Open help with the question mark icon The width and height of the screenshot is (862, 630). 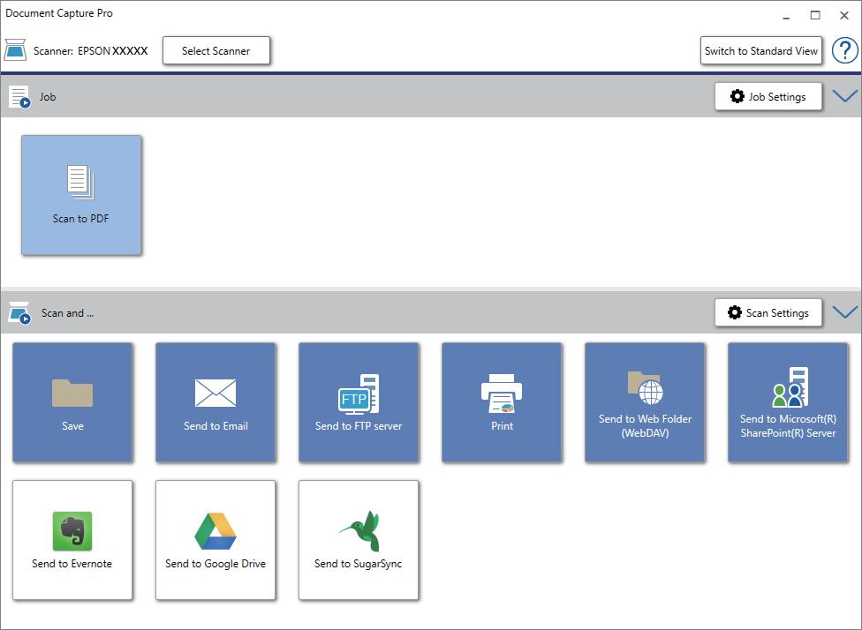click(844, 50)
